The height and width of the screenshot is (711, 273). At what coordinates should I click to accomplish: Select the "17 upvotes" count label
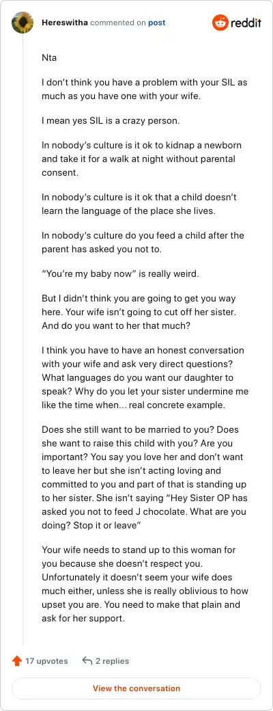pos(46,661)
